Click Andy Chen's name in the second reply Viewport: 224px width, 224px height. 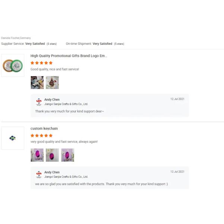click(52, 172)
